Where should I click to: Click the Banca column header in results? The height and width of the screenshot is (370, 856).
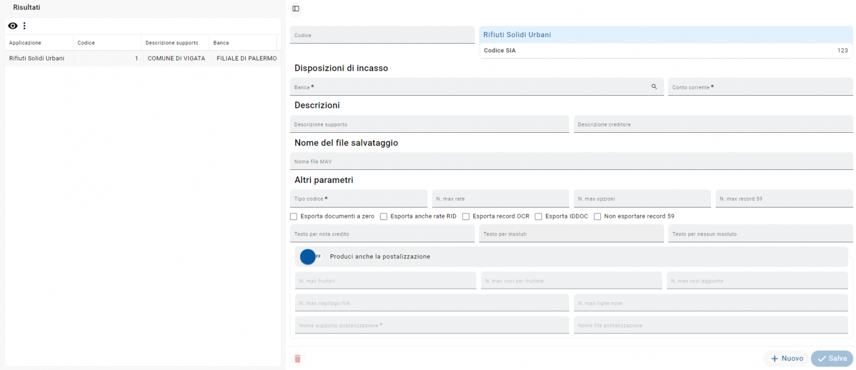pyautogui.click(x=221, y=43)
